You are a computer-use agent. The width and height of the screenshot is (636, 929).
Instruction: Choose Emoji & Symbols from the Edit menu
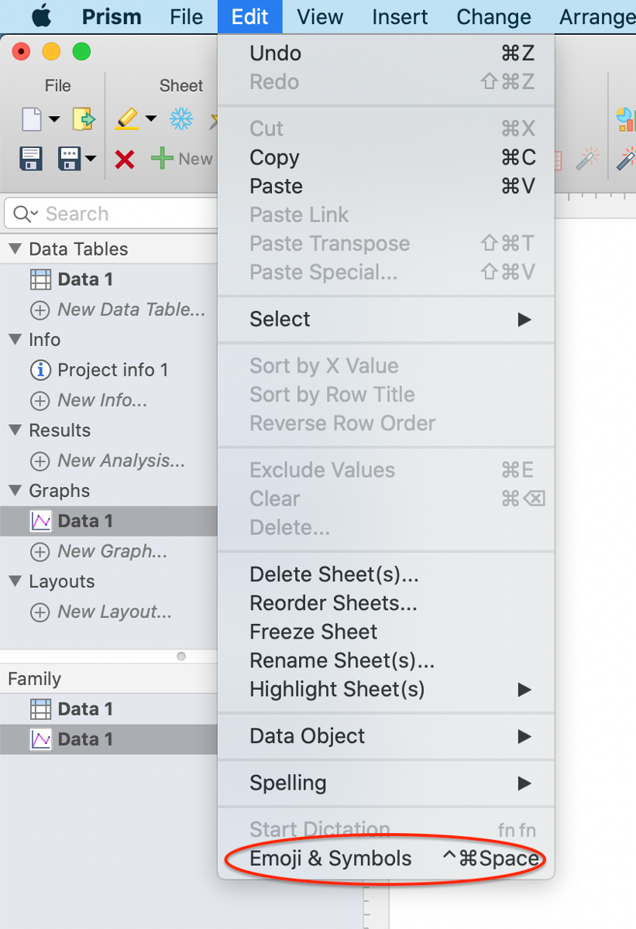[330, 858]
